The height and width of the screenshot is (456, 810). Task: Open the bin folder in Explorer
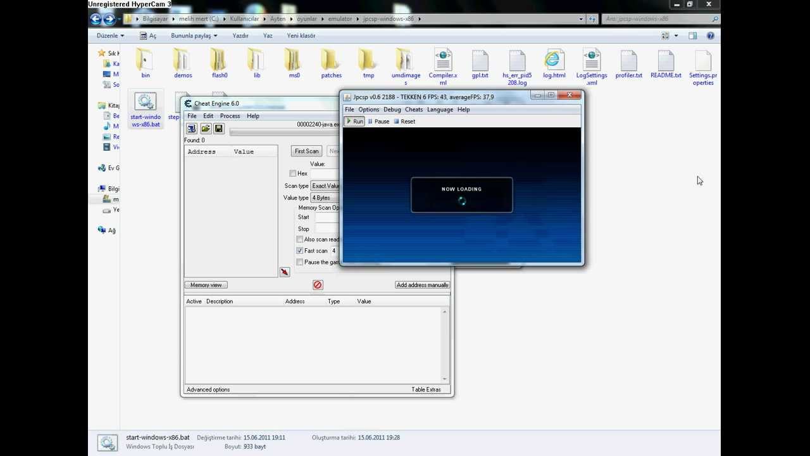point(146,63)
